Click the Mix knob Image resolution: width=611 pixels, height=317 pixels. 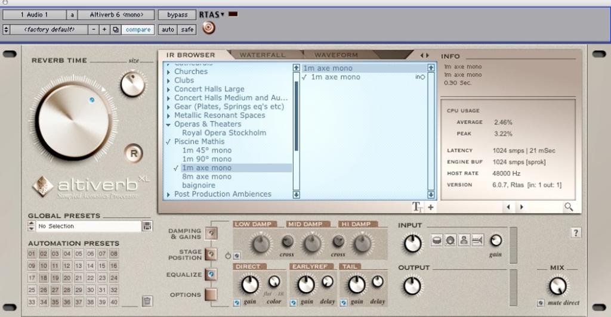tap(558, 286)
